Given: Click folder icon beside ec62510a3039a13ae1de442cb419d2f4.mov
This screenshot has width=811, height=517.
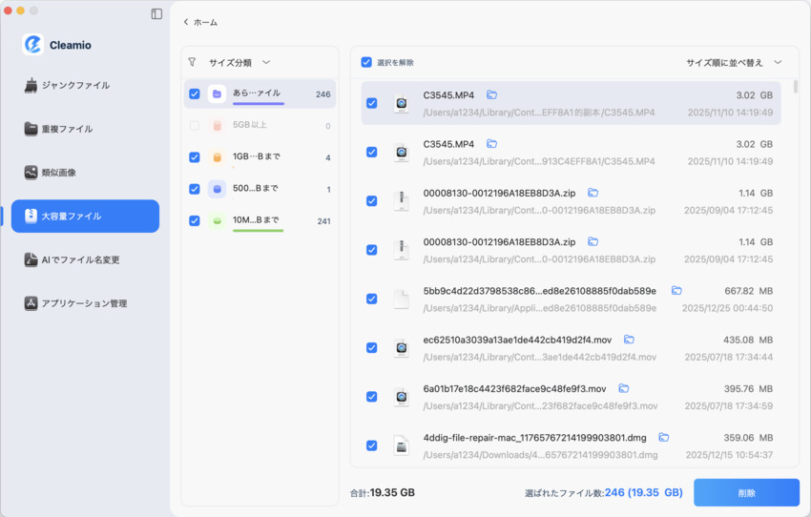Looking at the screenshot, I should point(630,340).
